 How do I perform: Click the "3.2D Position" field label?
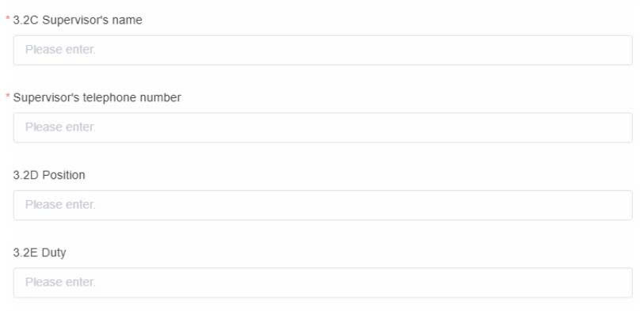click(x=49, y=175)
